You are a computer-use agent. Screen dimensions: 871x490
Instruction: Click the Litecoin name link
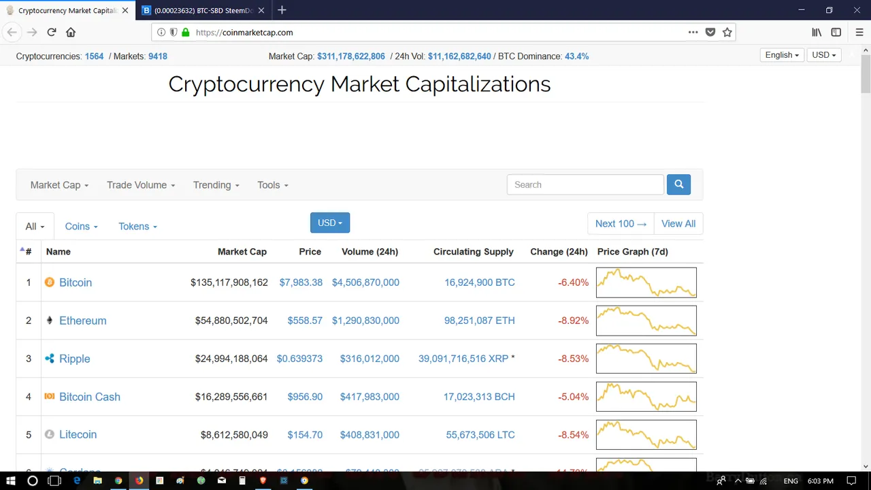point(78,434)
